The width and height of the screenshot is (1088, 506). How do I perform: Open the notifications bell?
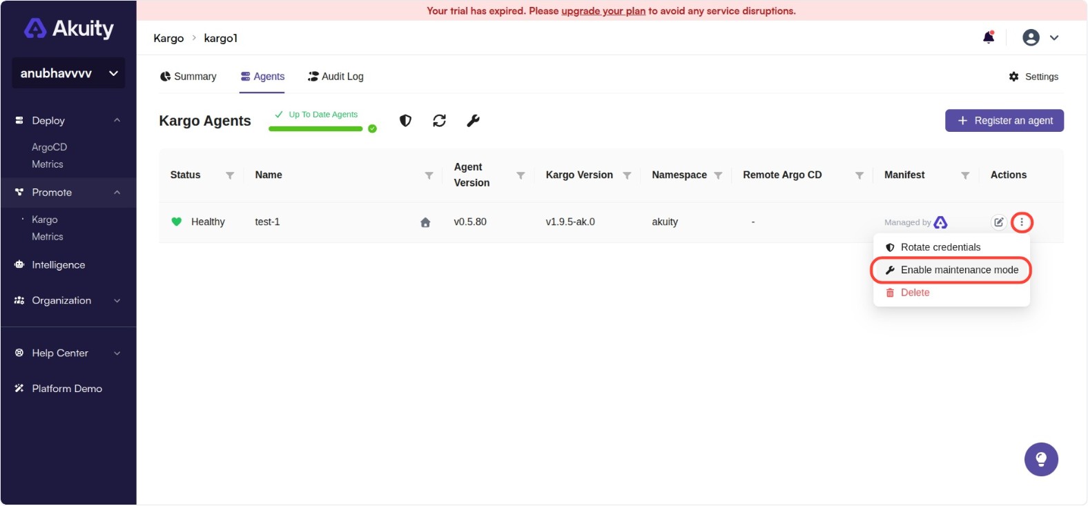(989, 37)
